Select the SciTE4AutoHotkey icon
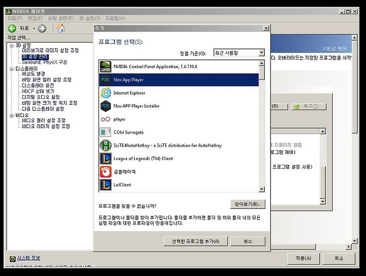366x276 pixels. click(x=106, y=145)
